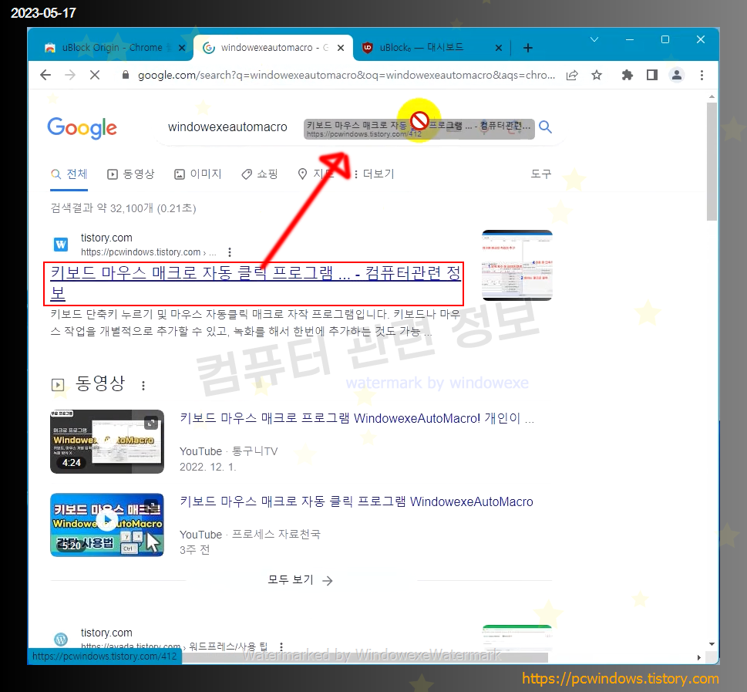Open video link ending with 개인이
This screenshot has height=692, width=747.
357,419
